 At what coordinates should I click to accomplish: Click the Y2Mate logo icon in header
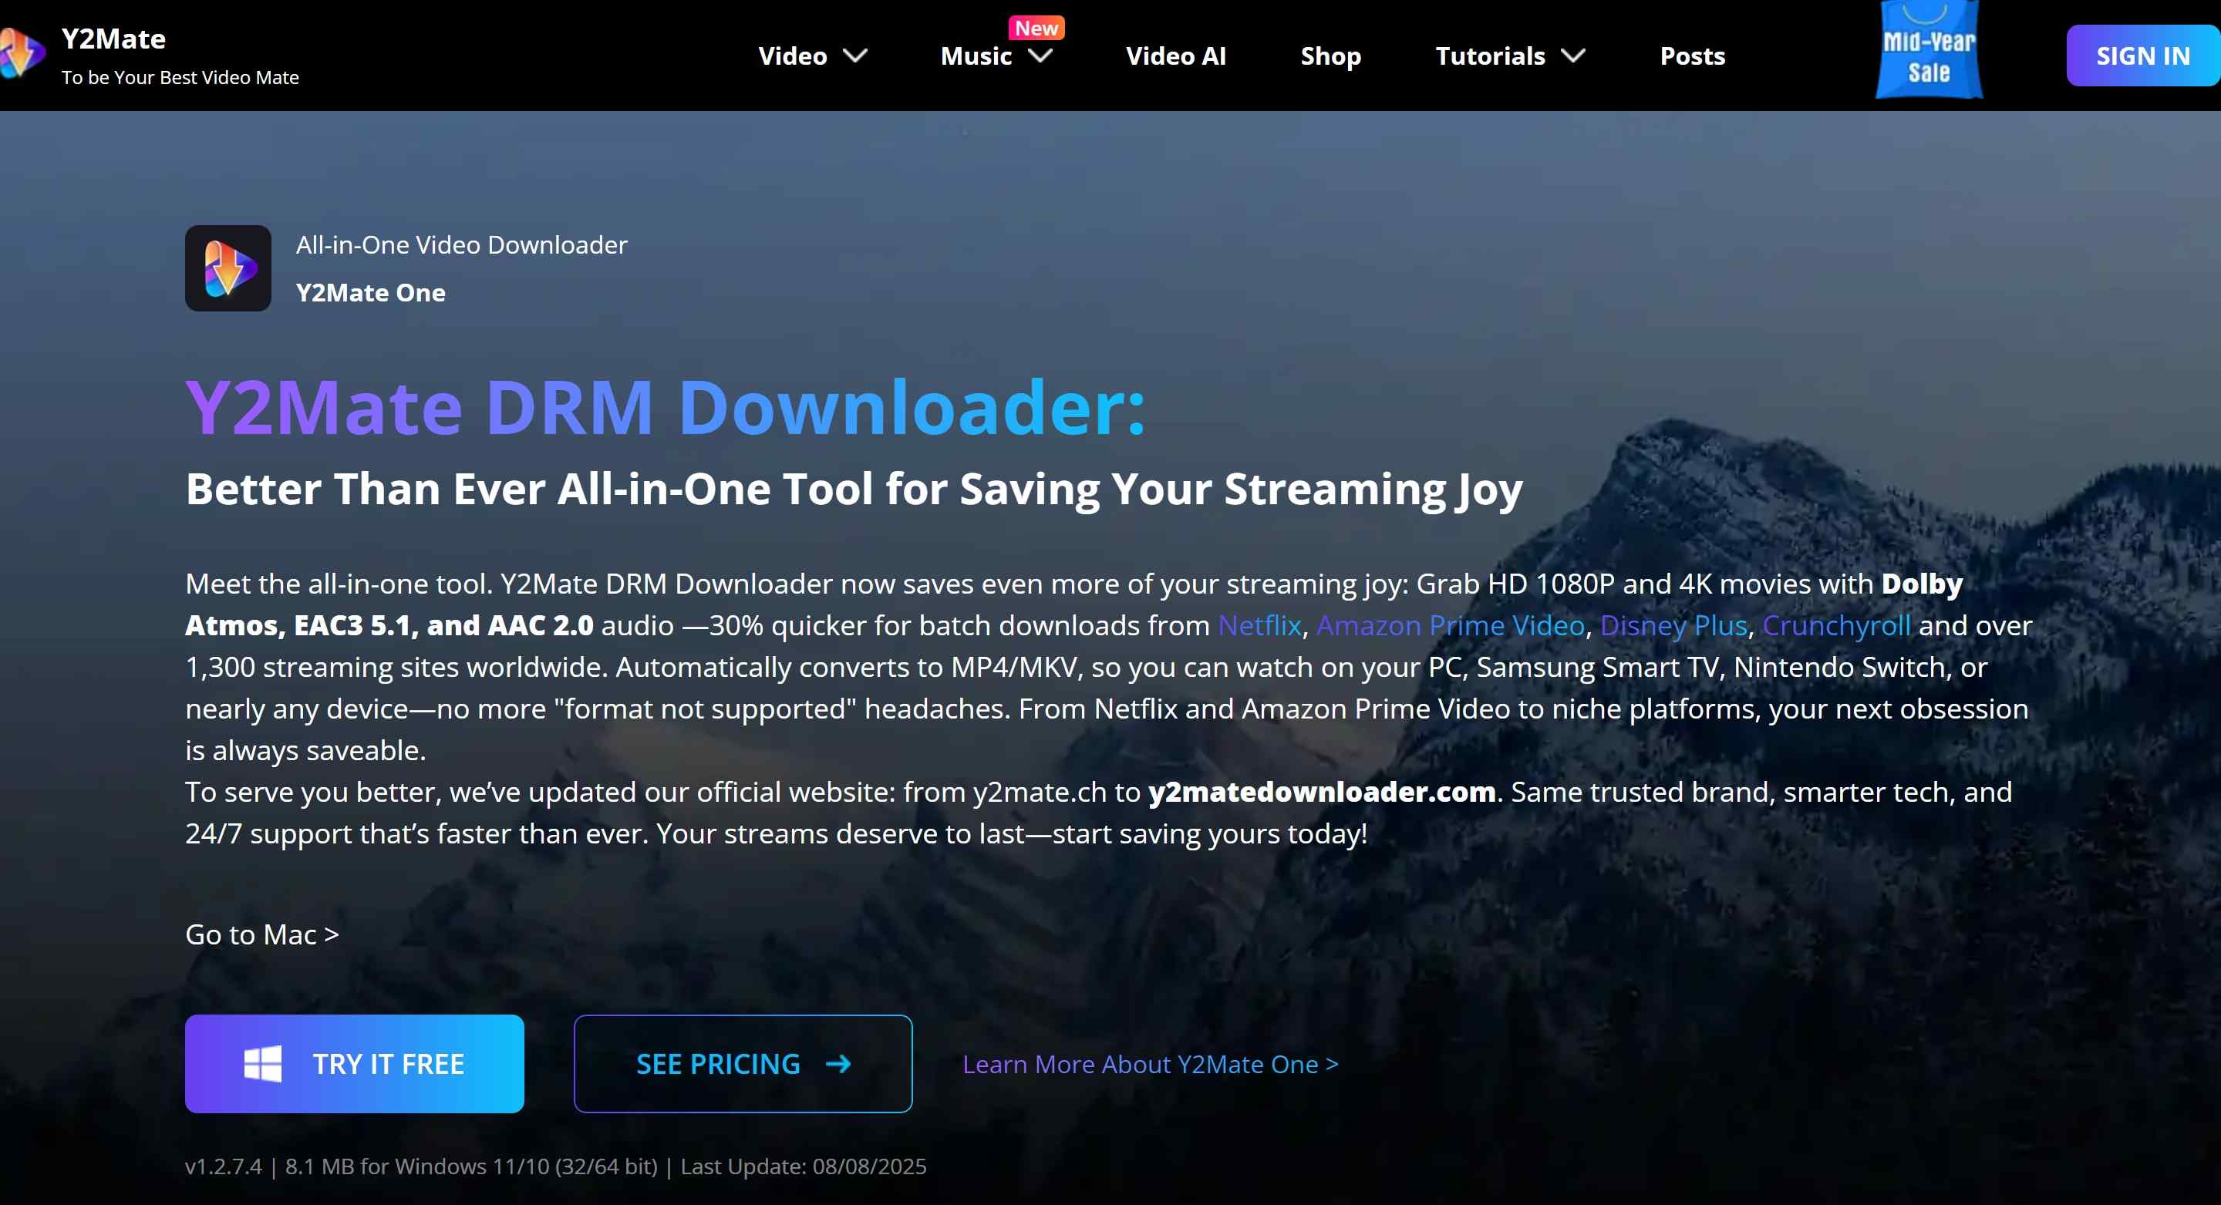coord(22,53)
